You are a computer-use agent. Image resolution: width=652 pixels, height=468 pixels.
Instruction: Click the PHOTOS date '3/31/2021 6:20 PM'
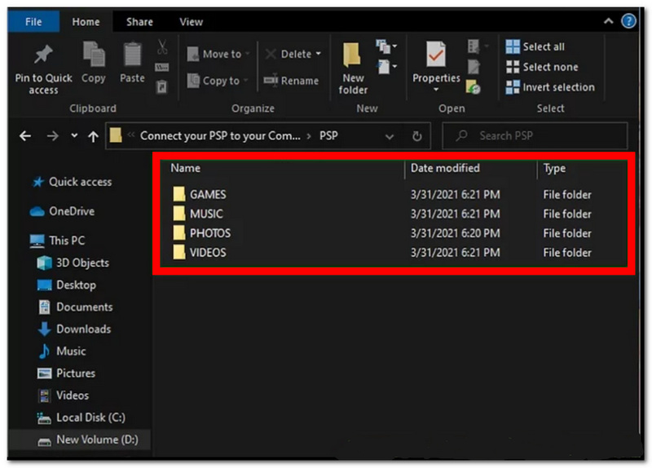pyautogui.click(x=455, y=233)
